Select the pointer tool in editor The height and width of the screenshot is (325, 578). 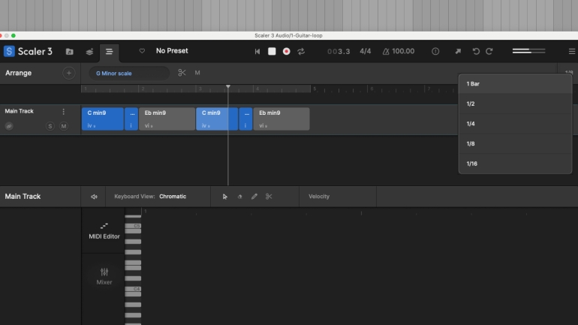click(225, 197)
